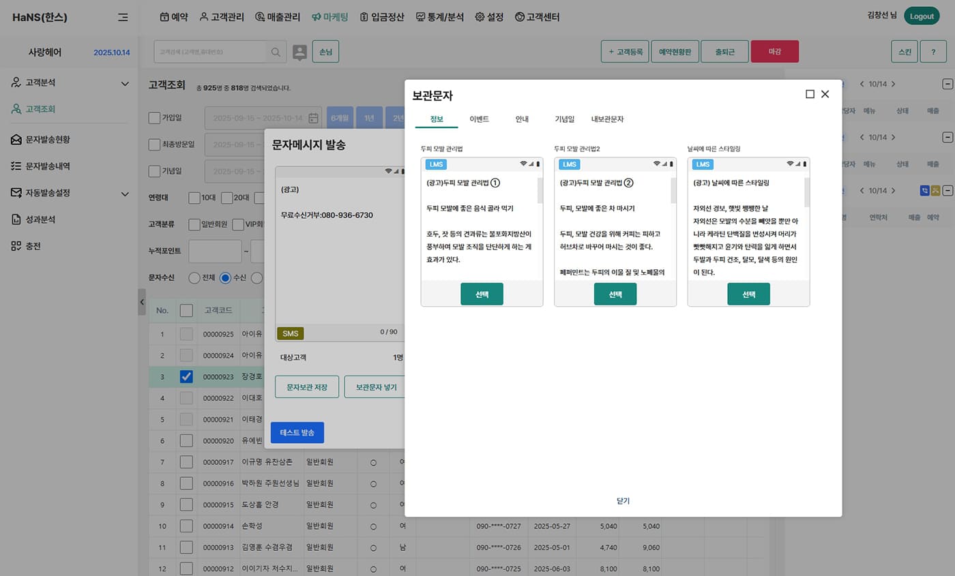Open 성과분석 from the sidebar

40,219
